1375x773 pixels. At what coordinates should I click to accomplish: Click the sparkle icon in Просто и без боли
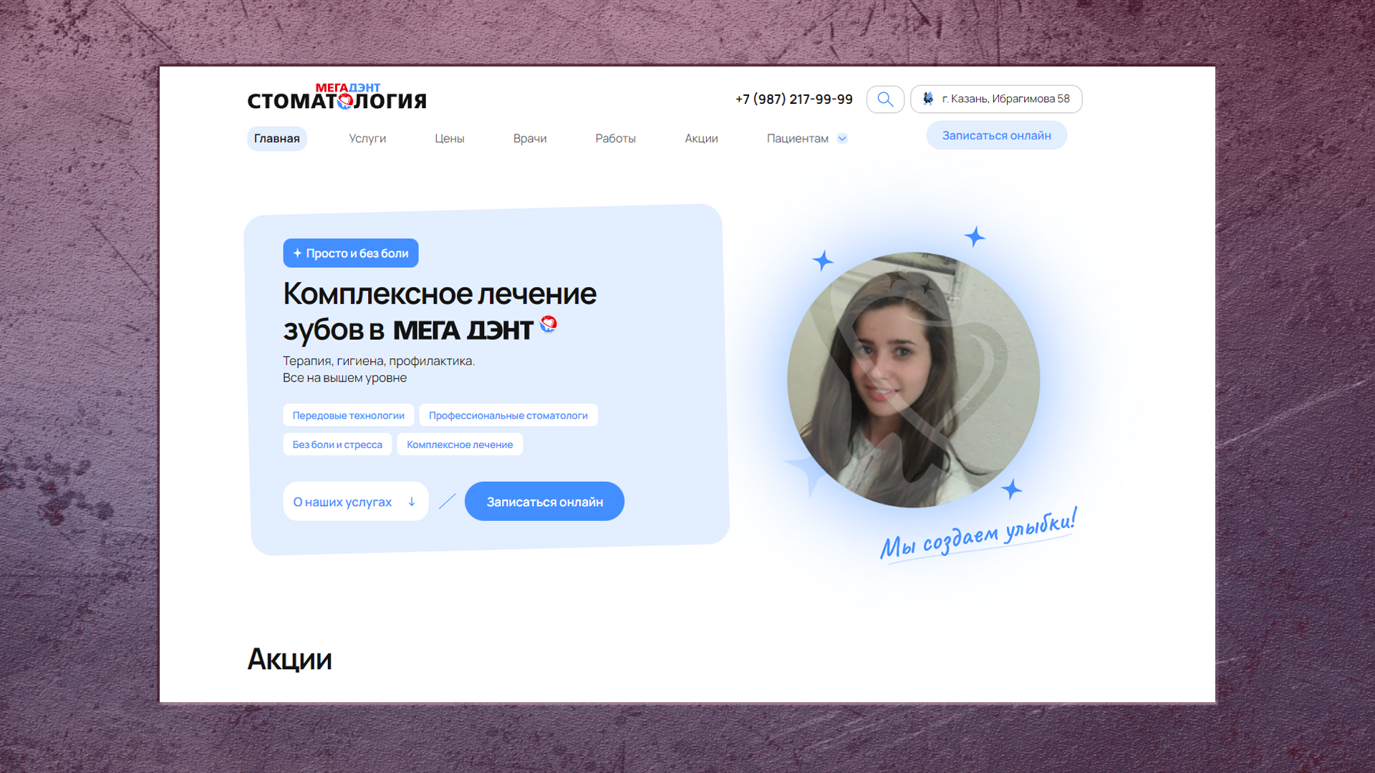coord(297,253)
